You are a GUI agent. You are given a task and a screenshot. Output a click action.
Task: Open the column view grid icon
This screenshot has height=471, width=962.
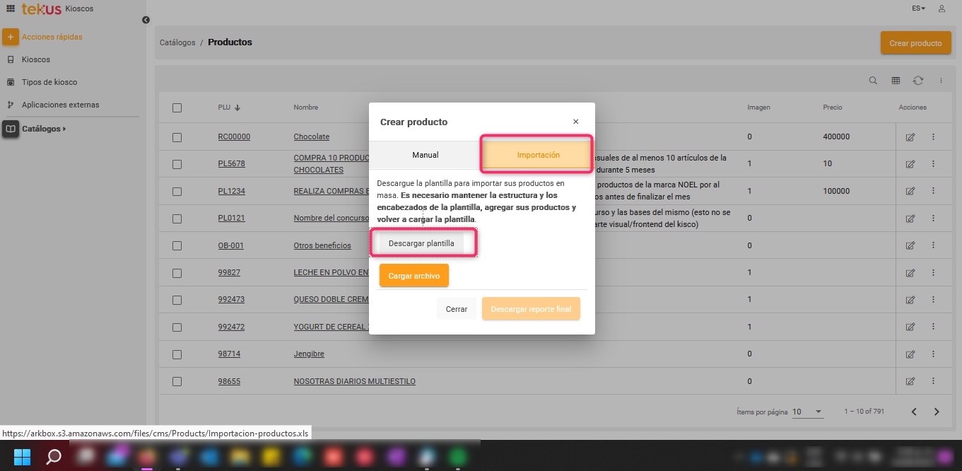(x=896, y=81)
